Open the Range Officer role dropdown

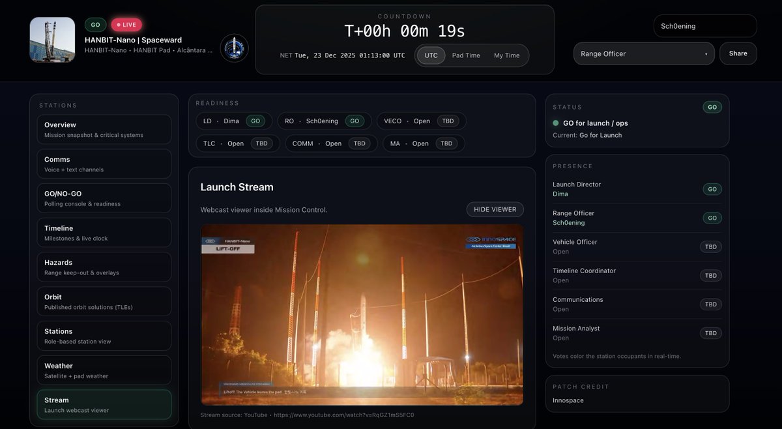(644, 53)
